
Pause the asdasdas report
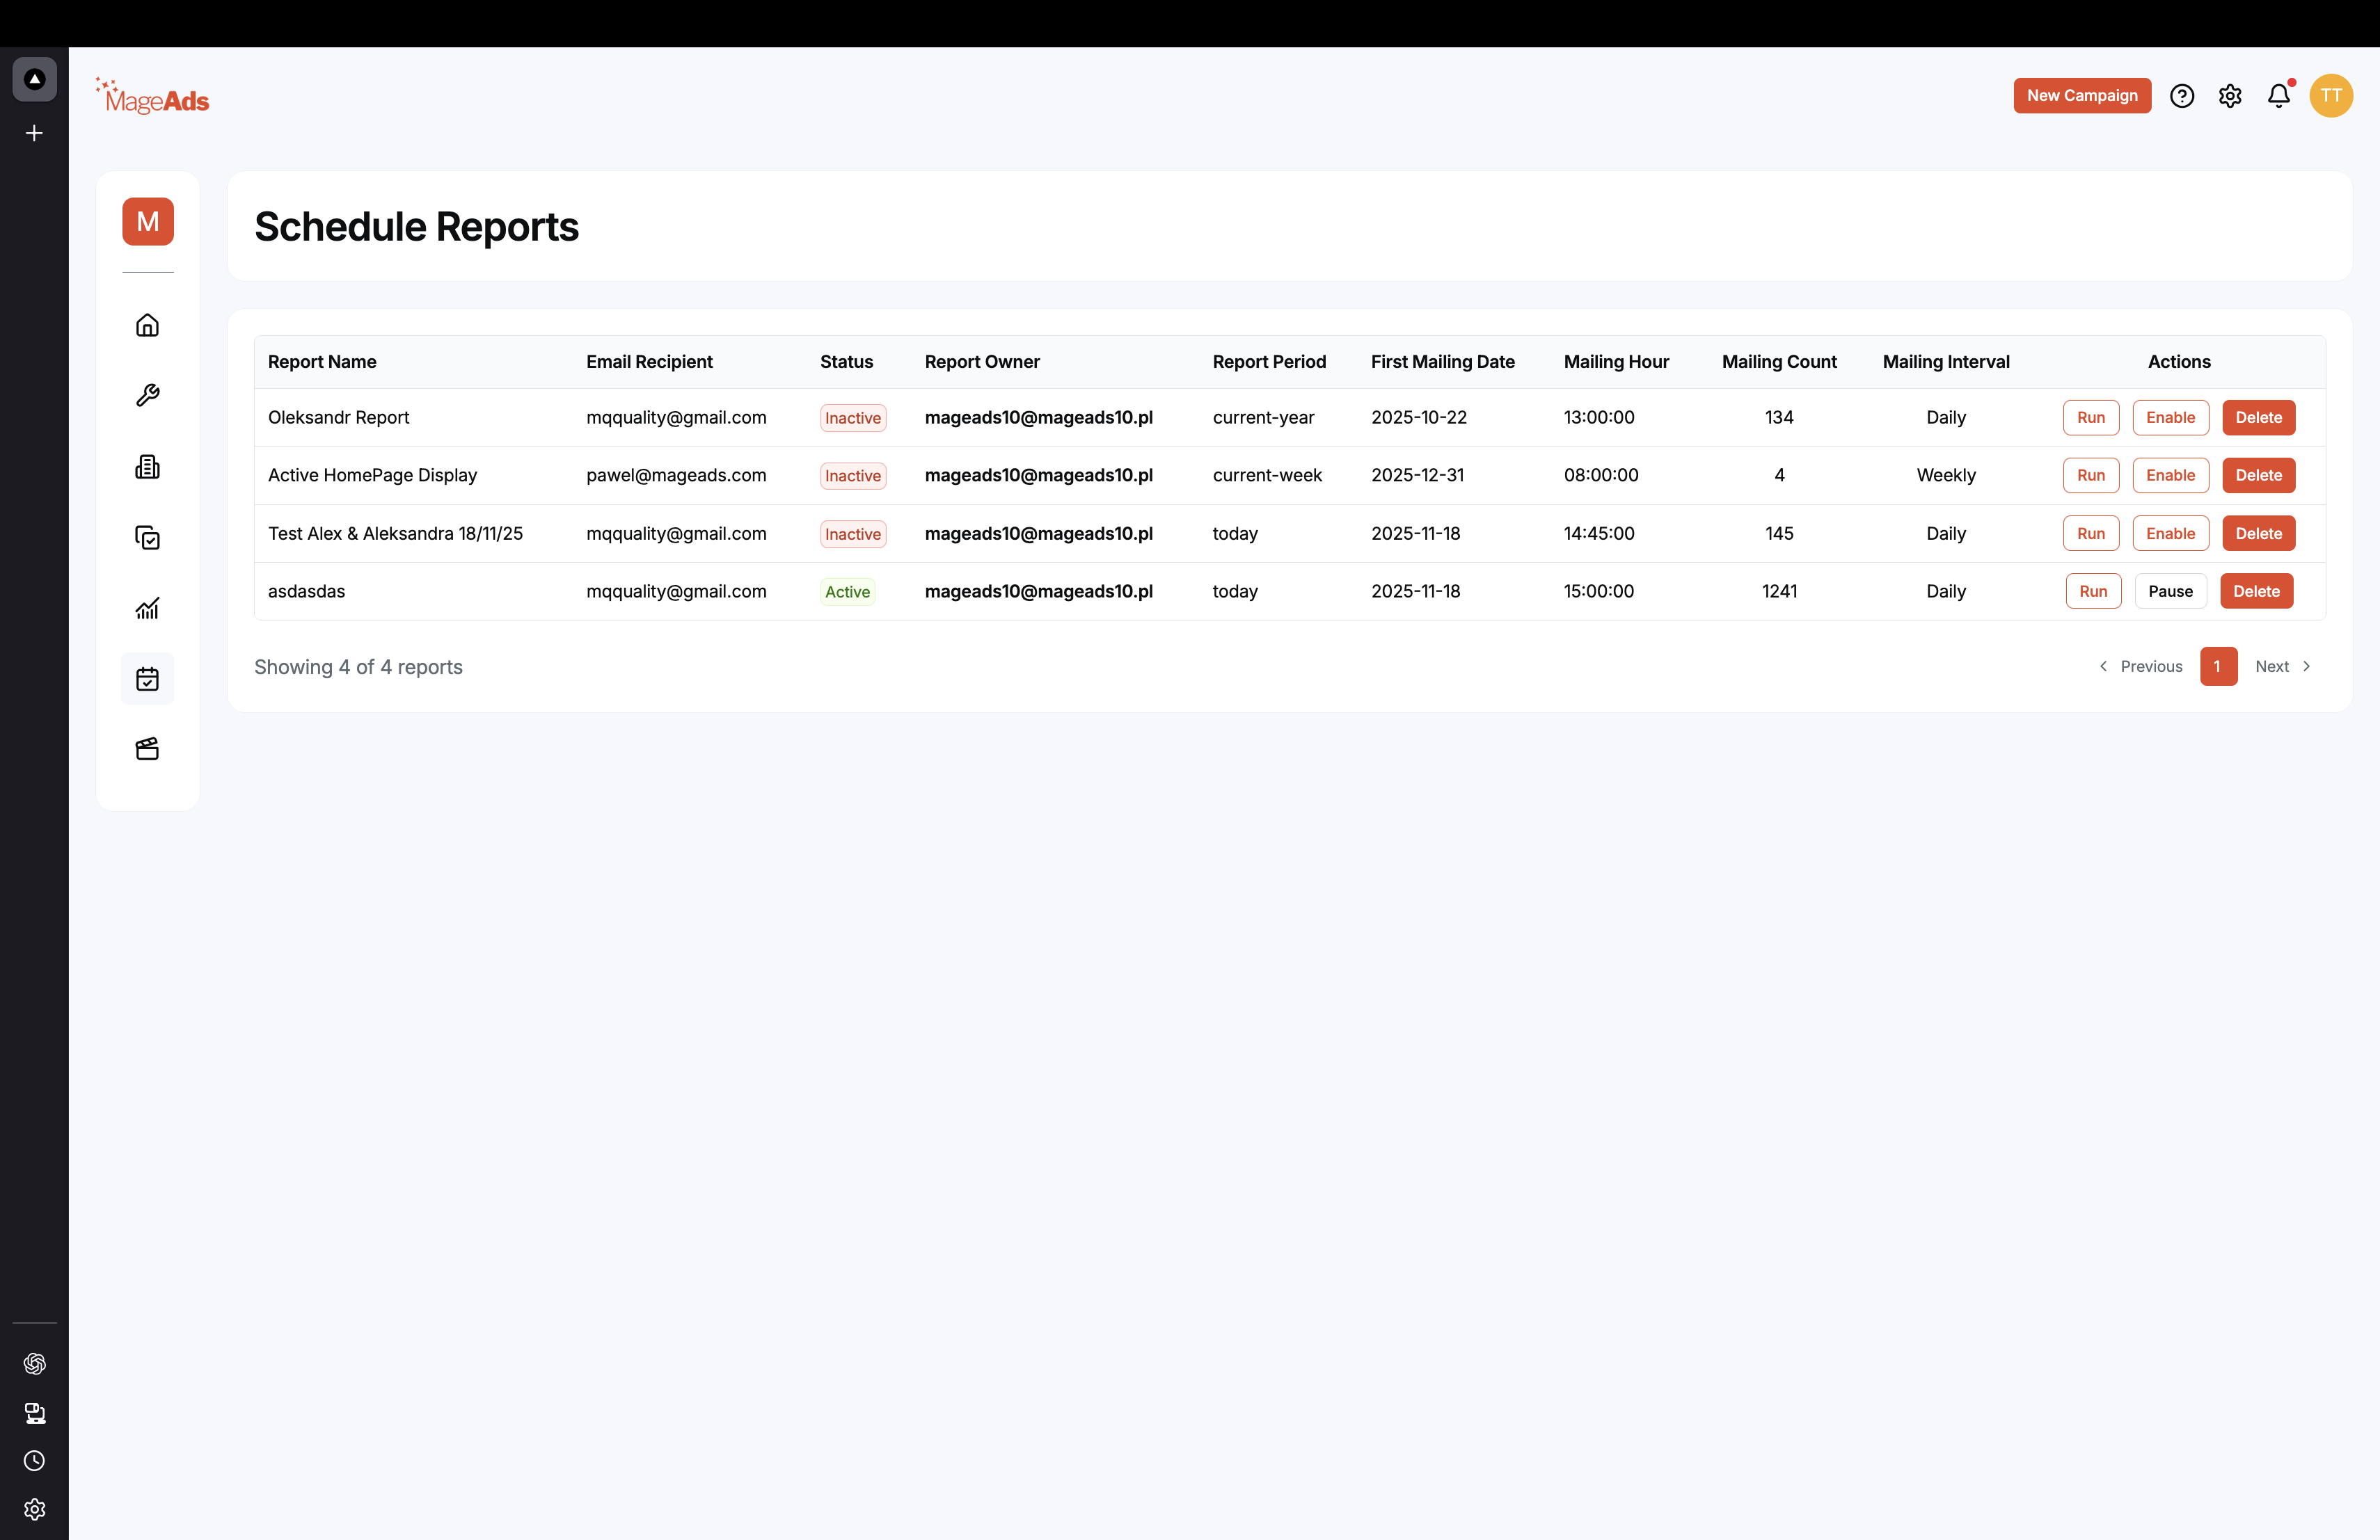[2170, 592]
